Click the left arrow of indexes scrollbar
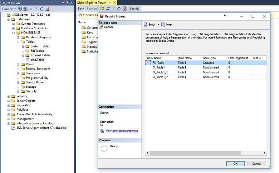The width and height of the screenshot is (279, 173). tap(147, 153)
